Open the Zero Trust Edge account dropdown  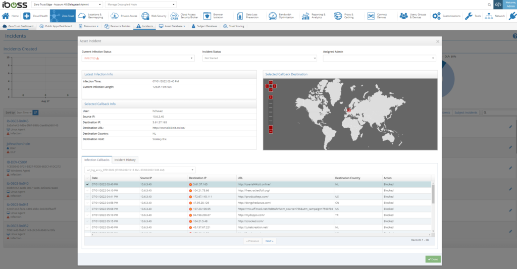coord(67,5)
